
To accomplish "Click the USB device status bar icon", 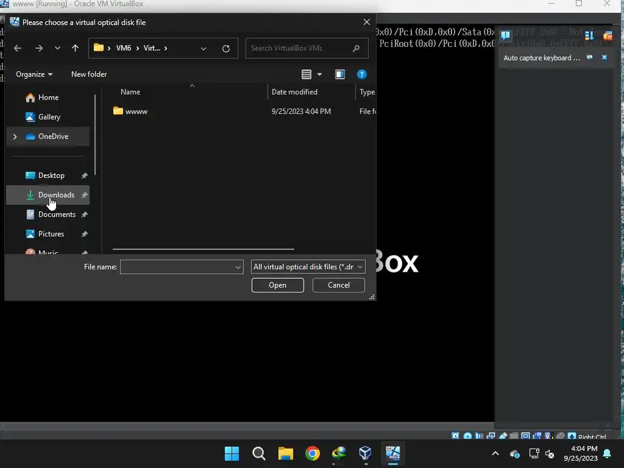I will click(503, 436).
